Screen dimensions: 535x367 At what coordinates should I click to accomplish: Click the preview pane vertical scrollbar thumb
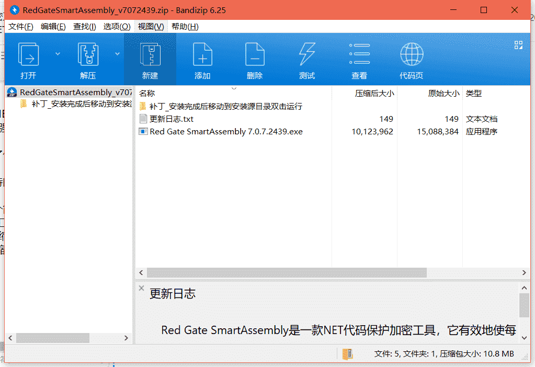tap(524, 305)
